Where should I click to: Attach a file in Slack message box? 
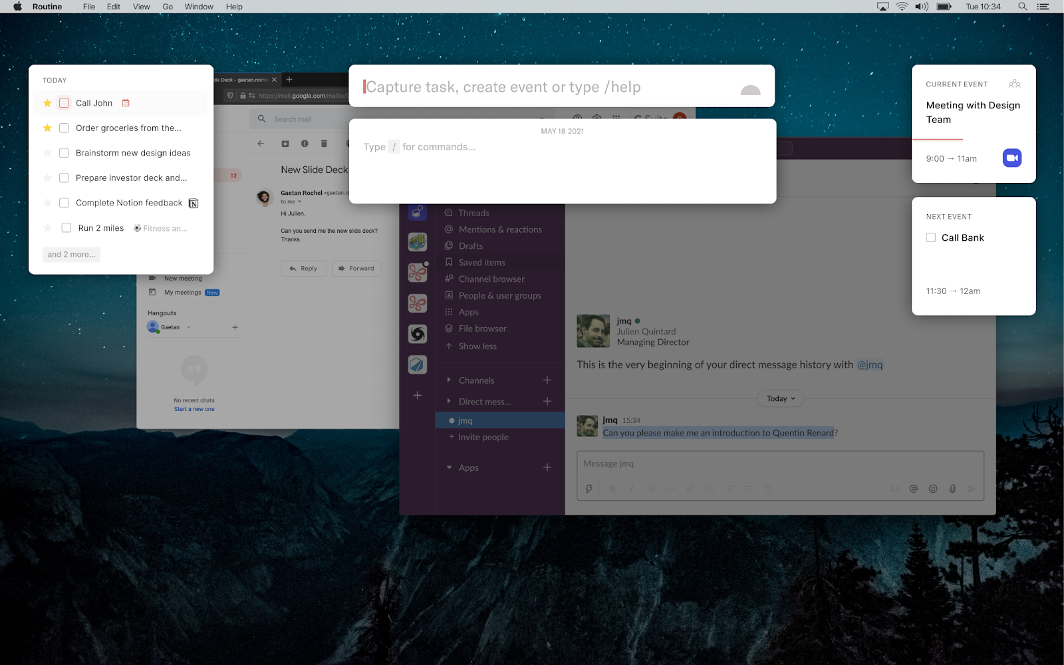(952, 489)
